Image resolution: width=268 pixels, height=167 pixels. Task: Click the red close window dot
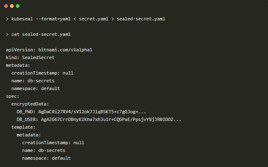6,6
